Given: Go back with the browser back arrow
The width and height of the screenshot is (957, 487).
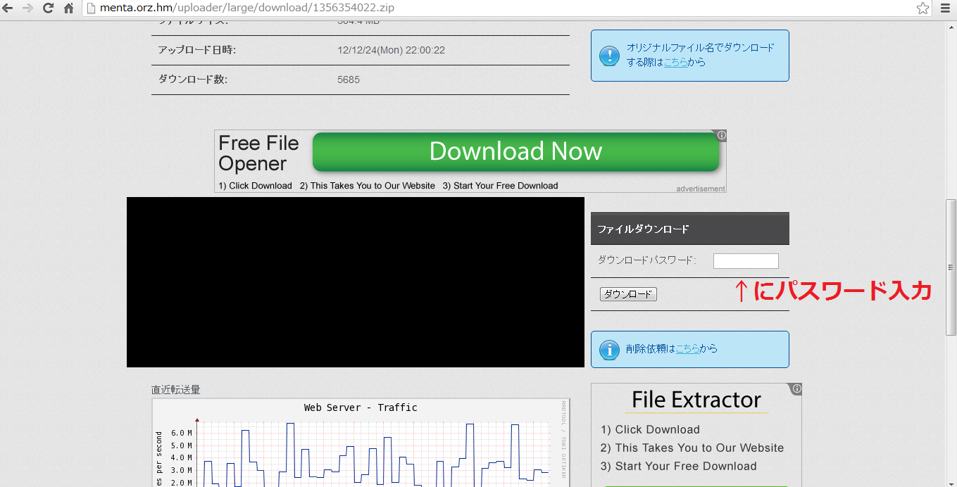Looking at the screenshot, I should [8, 8].
